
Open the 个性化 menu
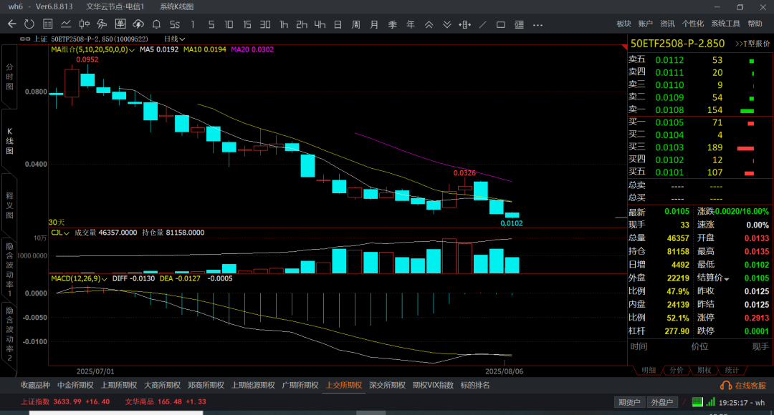[693, 24]
